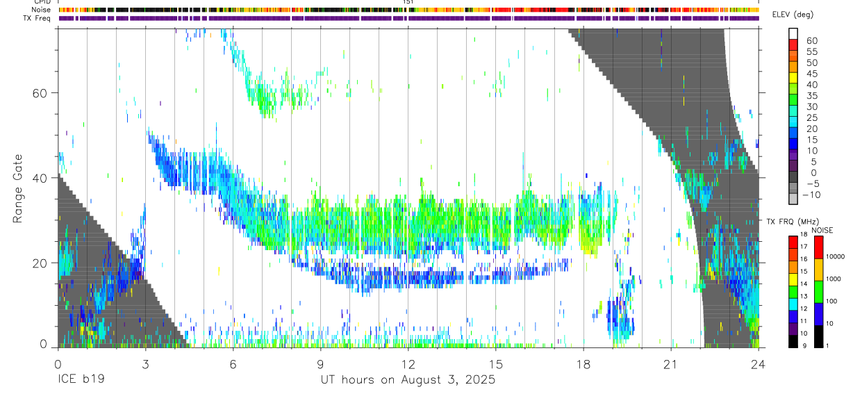Click the ELEV legend value '30'
The width and height of the screenshot is (853, 394).
(x=811, y=107)
